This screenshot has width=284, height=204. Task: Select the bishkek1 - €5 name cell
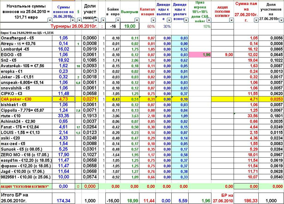[26, 105]
